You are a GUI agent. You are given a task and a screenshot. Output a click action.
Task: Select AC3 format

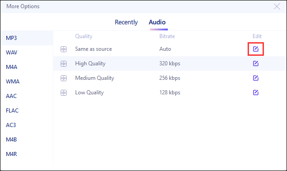click(27, 125)
